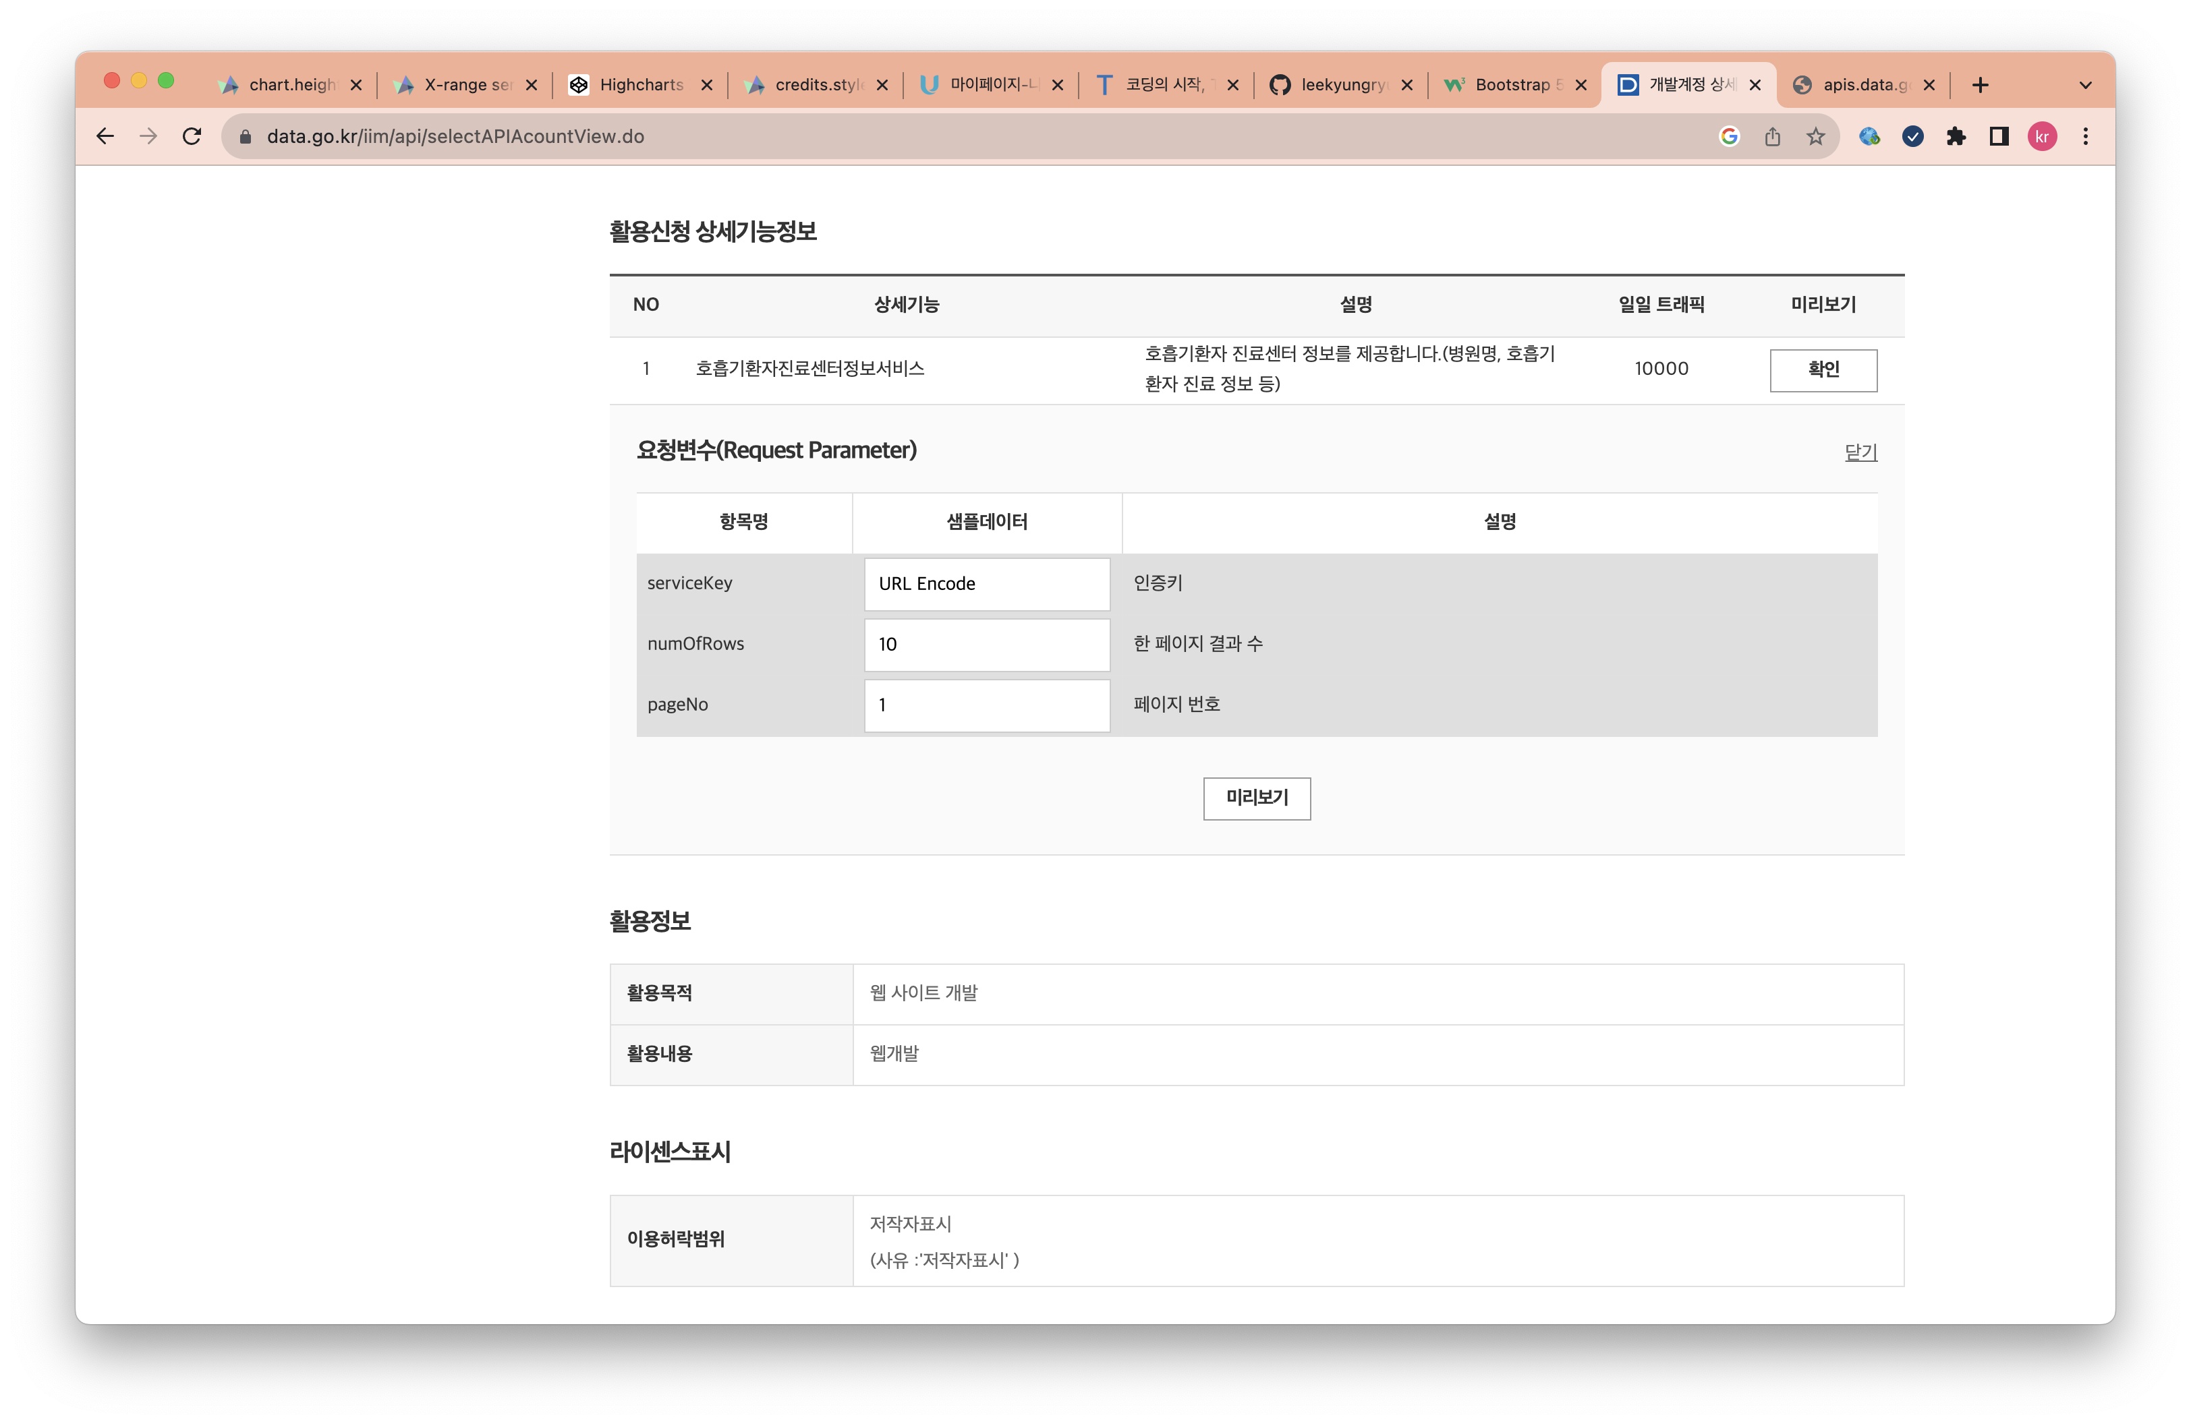
Task: Click the address bar URL
Action: (x=455, y=136)
